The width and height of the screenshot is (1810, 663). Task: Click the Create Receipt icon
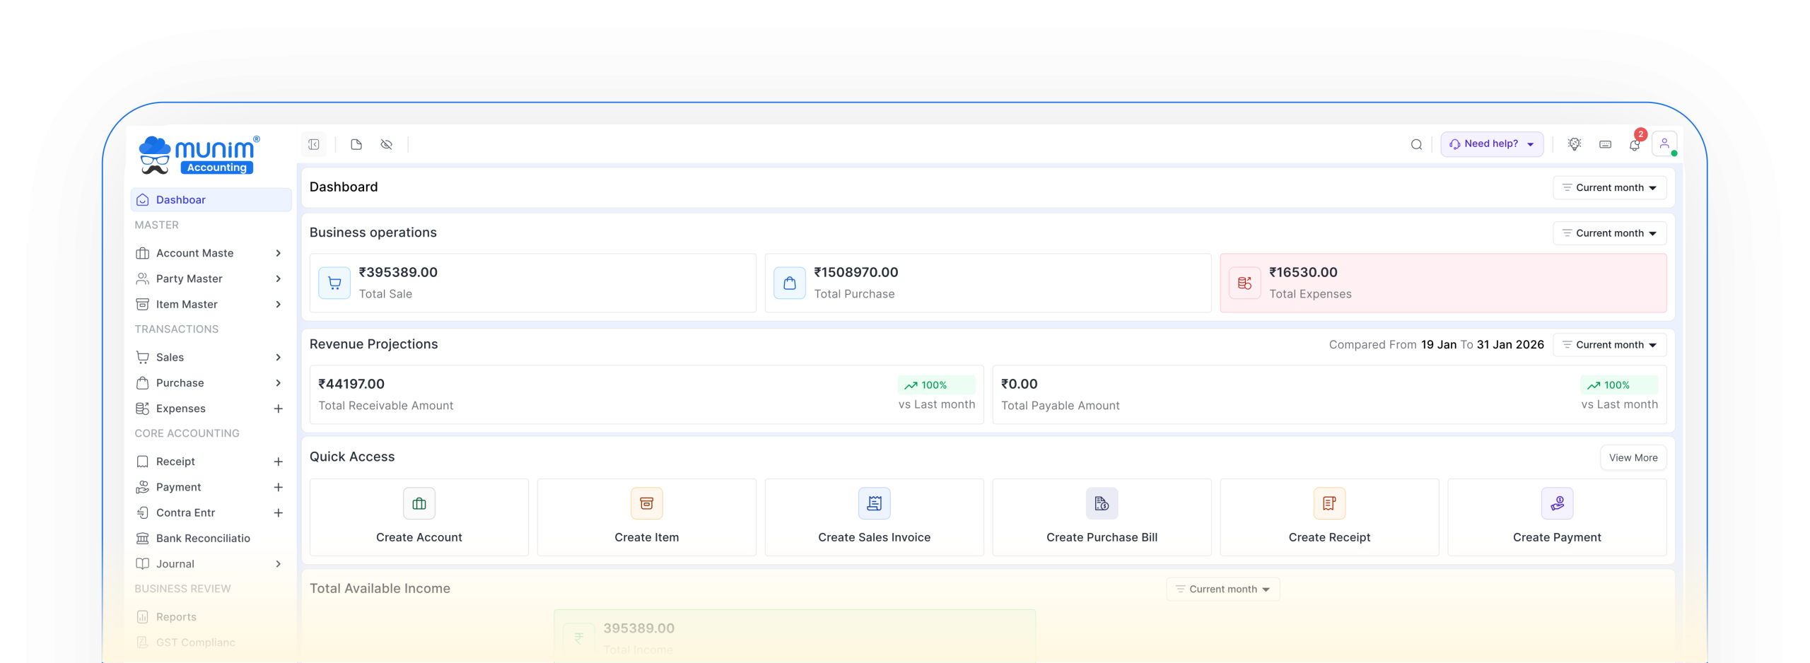point(1329,503)
